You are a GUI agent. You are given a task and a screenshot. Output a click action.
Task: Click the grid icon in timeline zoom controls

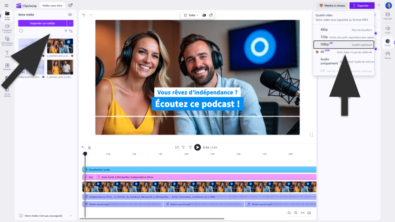point(309,213)
